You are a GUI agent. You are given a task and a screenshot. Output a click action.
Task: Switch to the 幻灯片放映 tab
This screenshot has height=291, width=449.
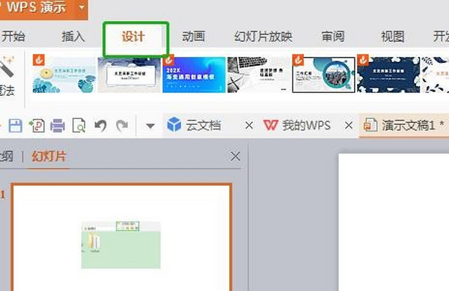263,37
